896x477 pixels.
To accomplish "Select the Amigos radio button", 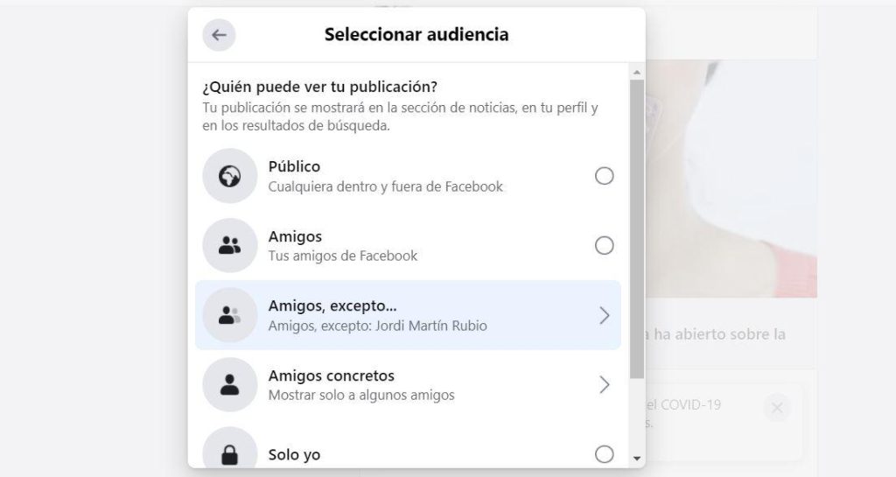I will 604,246.
